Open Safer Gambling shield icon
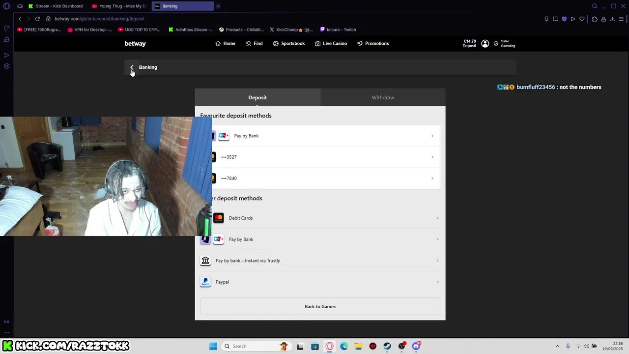The width and height of the screenshot is (629, 354). [496, 43]
